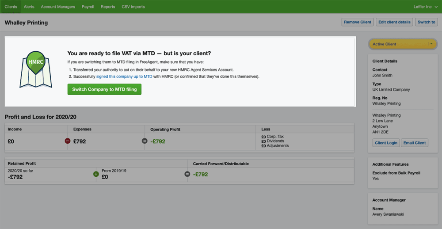
Task: Click Switch Company to MTD filing
Action: (x=104, y=89)
